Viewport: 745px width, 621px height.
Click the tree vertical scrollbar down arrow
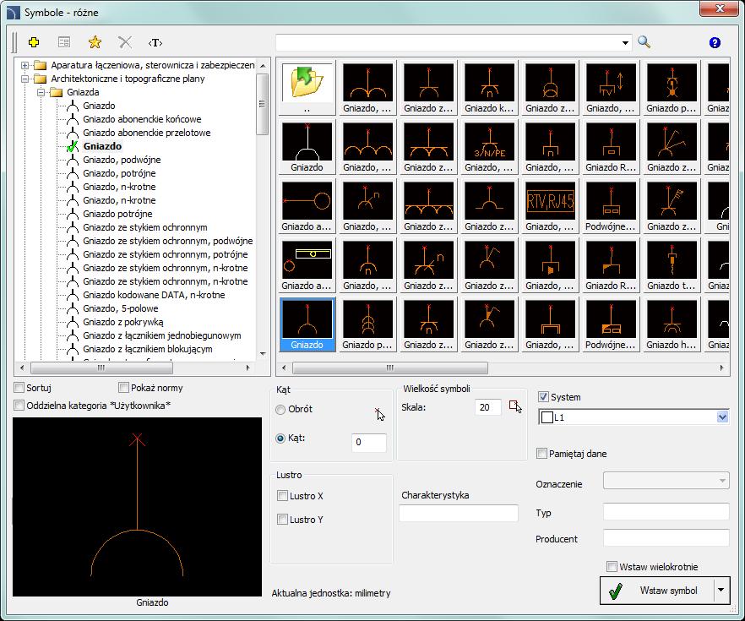(x=263, y=354)
